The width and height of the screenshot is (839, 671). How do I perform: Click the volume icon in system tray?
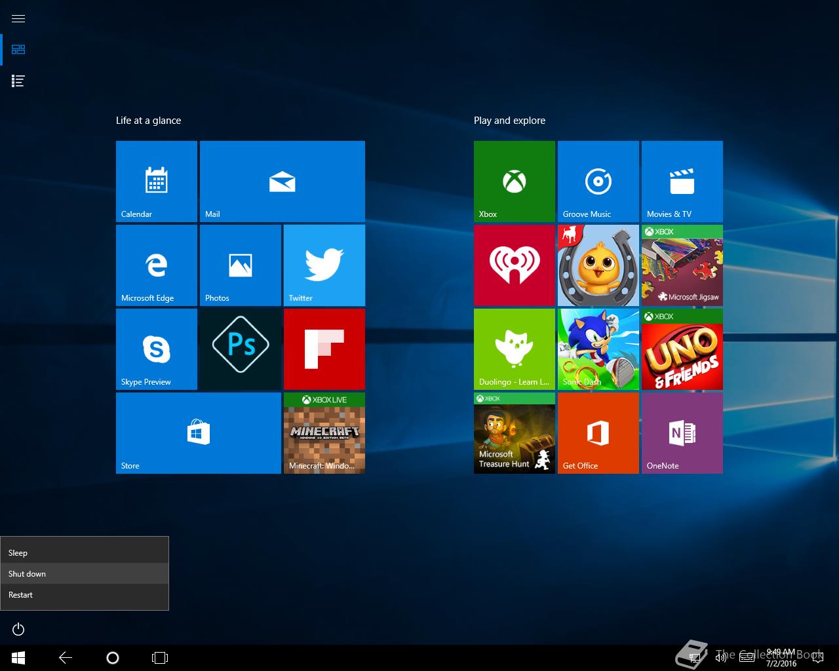[720, 658]
